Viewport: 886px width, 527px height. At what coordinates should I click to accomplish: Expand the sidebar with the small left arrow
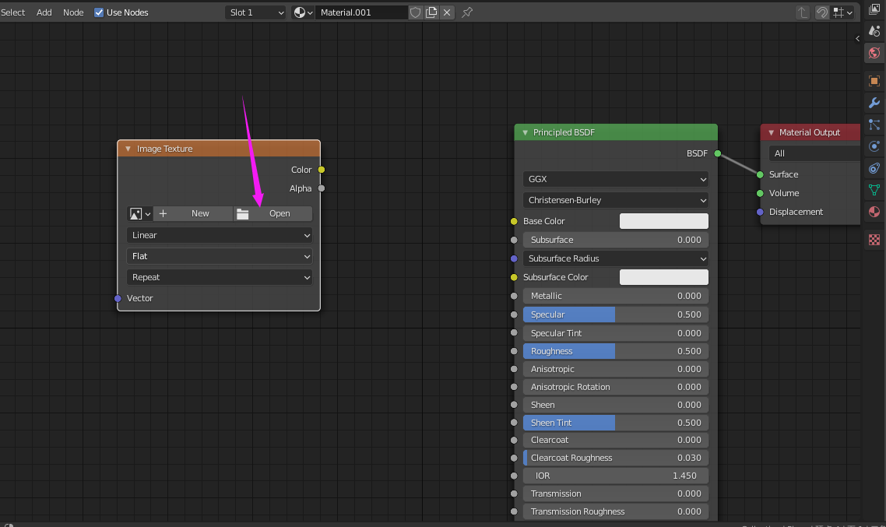tap(858, 38)
